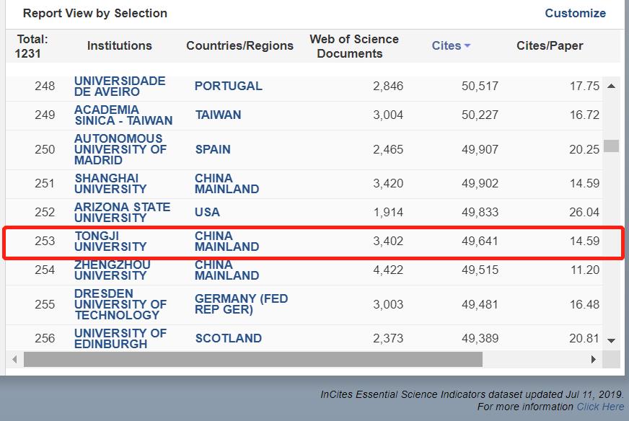Open the Zhengzhou University link
Image resolution: width=629 pixels, height=421 pixels.
(112, 270)
